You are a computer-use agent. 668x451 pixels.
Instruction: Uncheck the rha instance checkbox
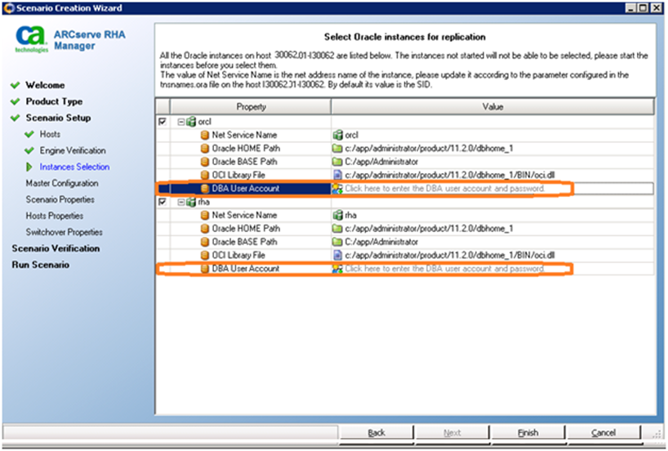point(163,202)
